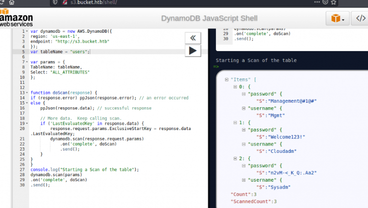This screenshot has width=368, height=208.
Task: Click the "n2vM-<_K_Q:.Aa2" password value
Action: (x=292, y=173)
